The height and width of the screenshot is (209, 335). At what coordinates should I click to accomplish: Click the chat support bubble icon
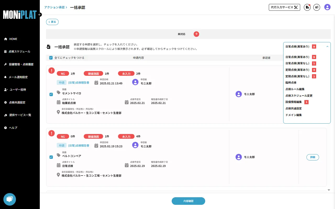[x=9, y=199]
